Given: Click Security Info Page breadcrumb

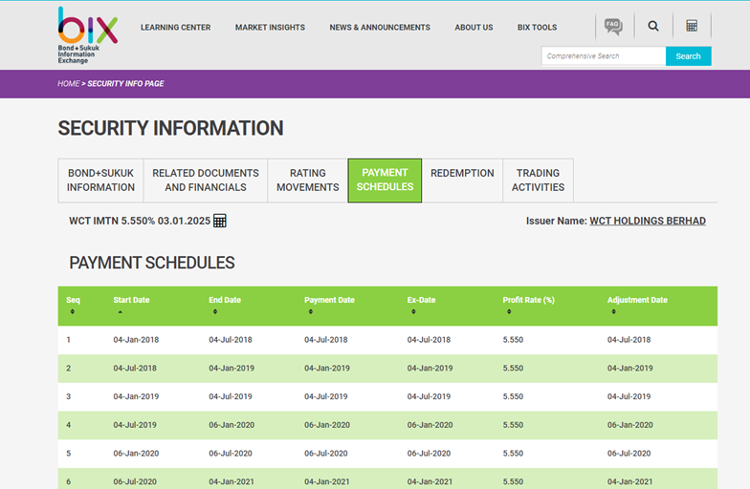Looking at the screenshot, I should (125, 84).
